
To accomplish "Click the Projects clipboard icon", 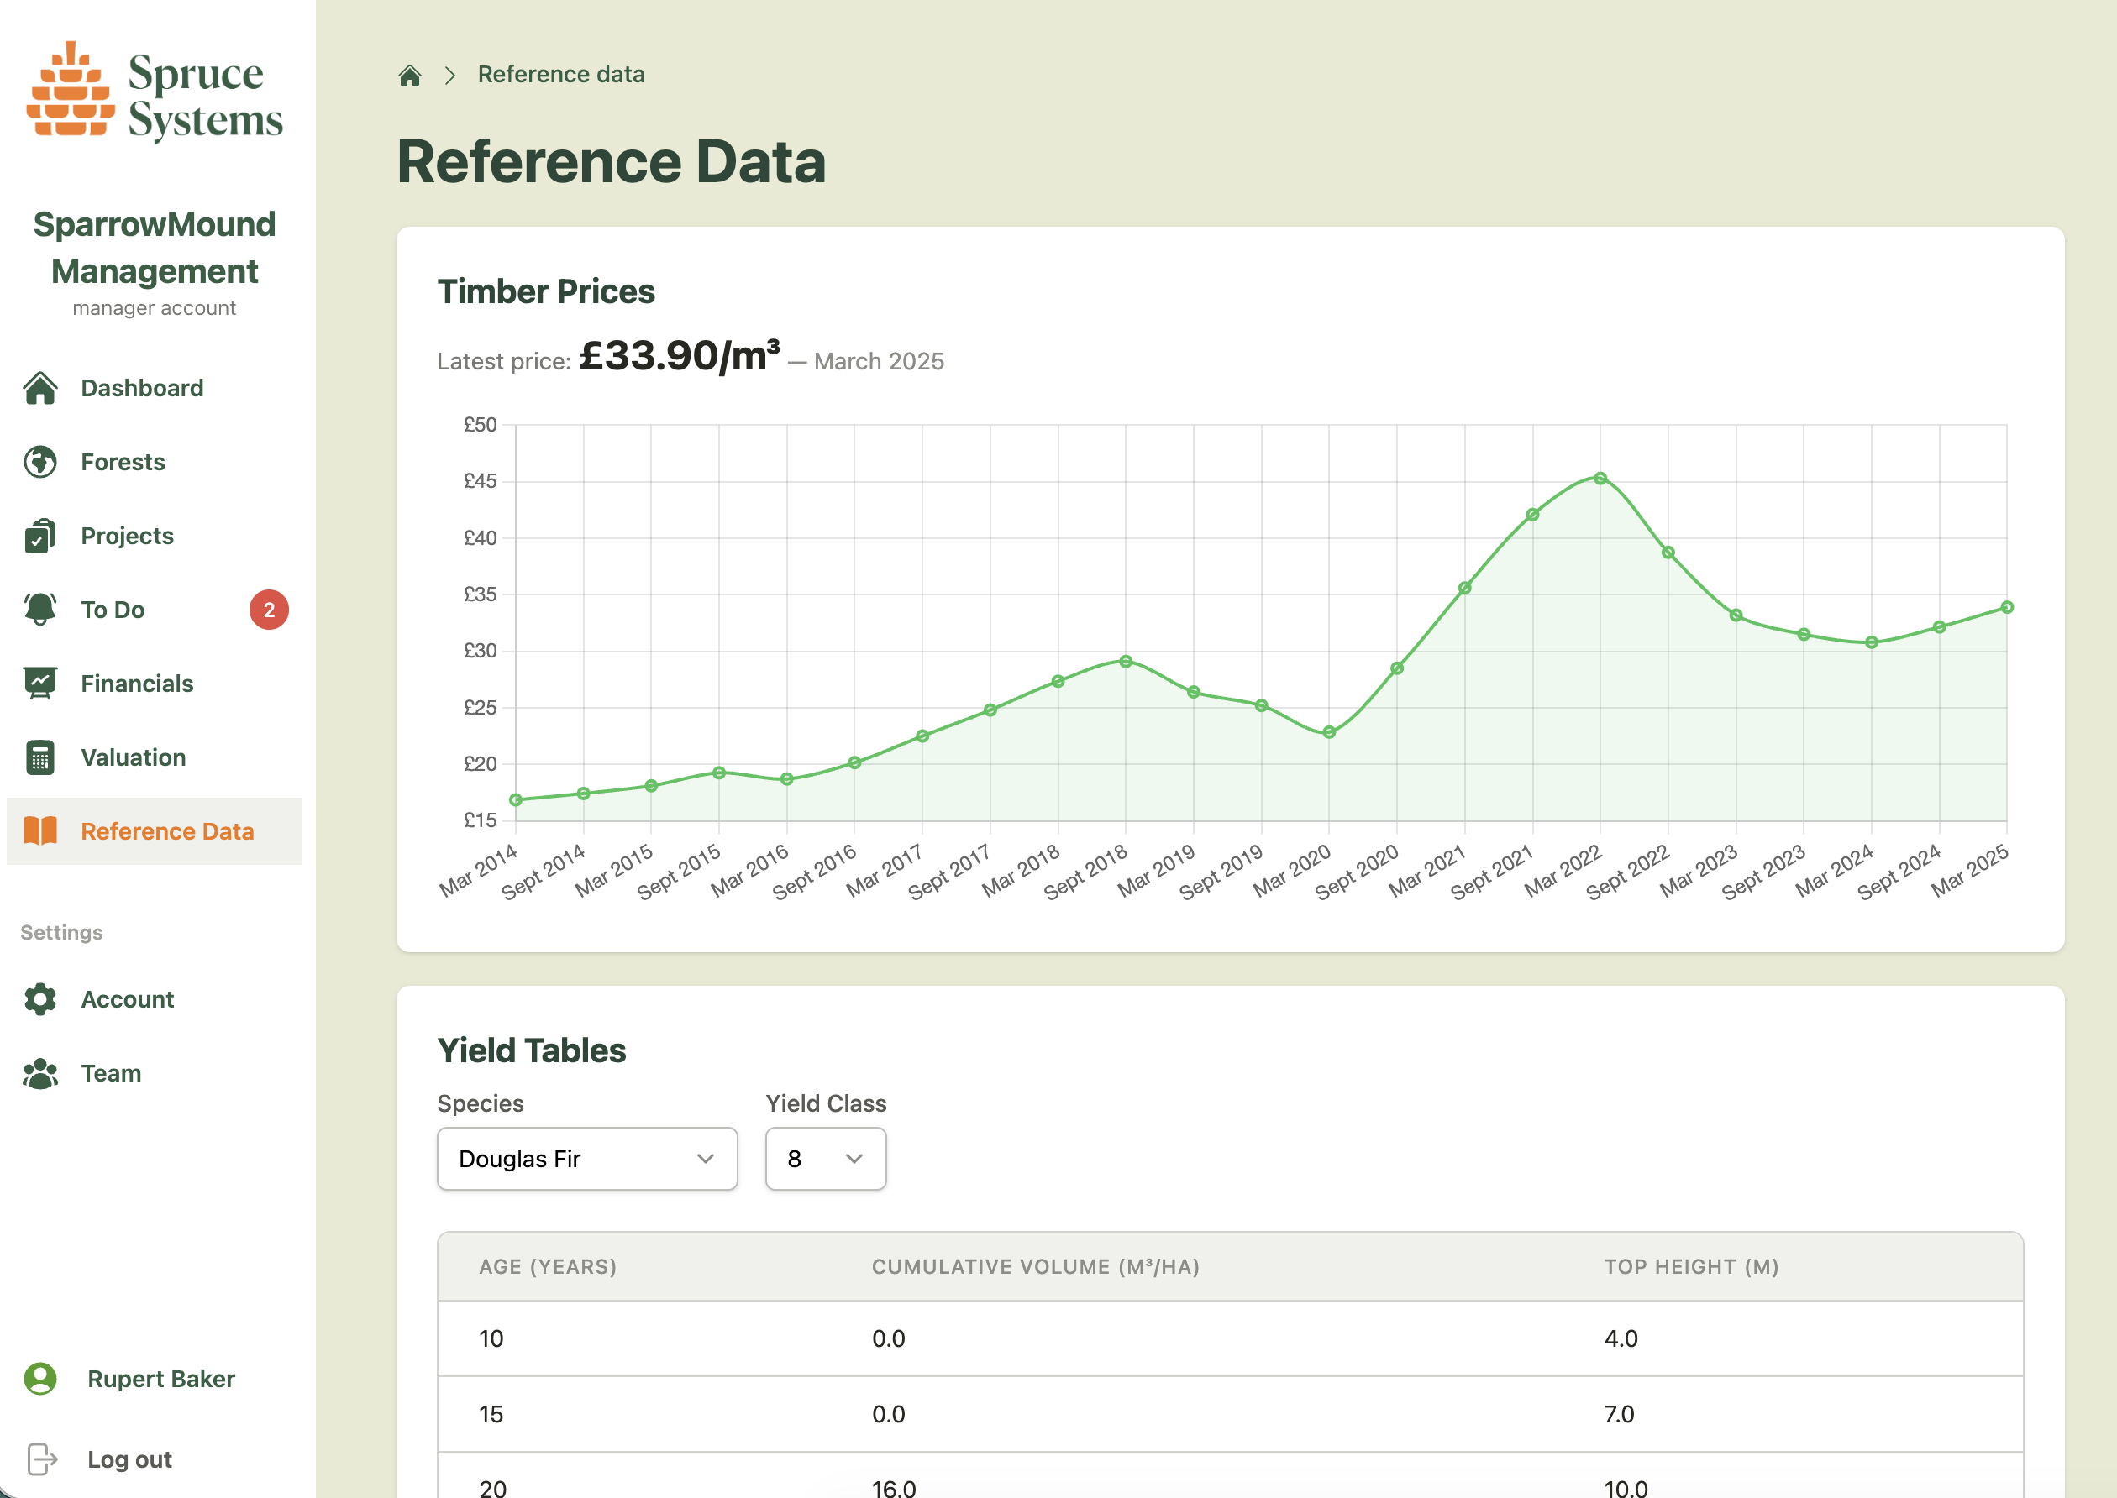I will tap(40, 536).
